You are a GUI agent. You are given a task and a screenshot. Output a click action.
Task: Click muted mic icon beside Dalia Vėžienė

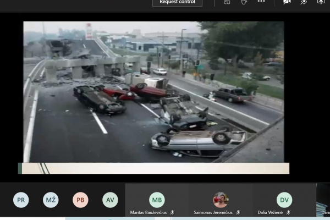(288, 212)
